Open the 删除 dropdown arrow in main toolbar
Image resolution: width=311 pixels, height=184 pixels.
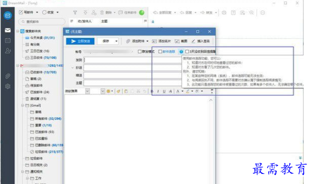(115, 12)
